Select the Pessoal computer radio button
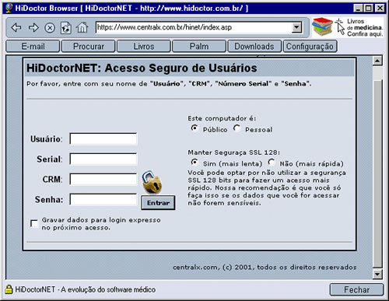389x301 pixels. point(237,128)
